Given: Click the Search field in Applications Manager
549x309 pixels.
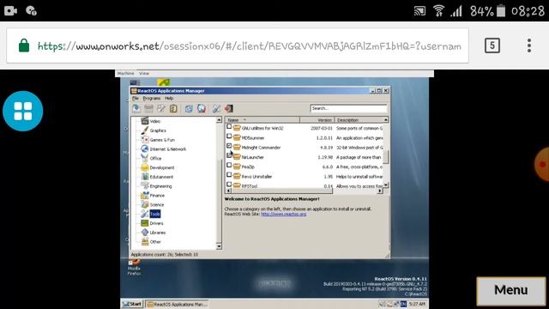Looking at the screenshot, I should click(x=348, y=108).
